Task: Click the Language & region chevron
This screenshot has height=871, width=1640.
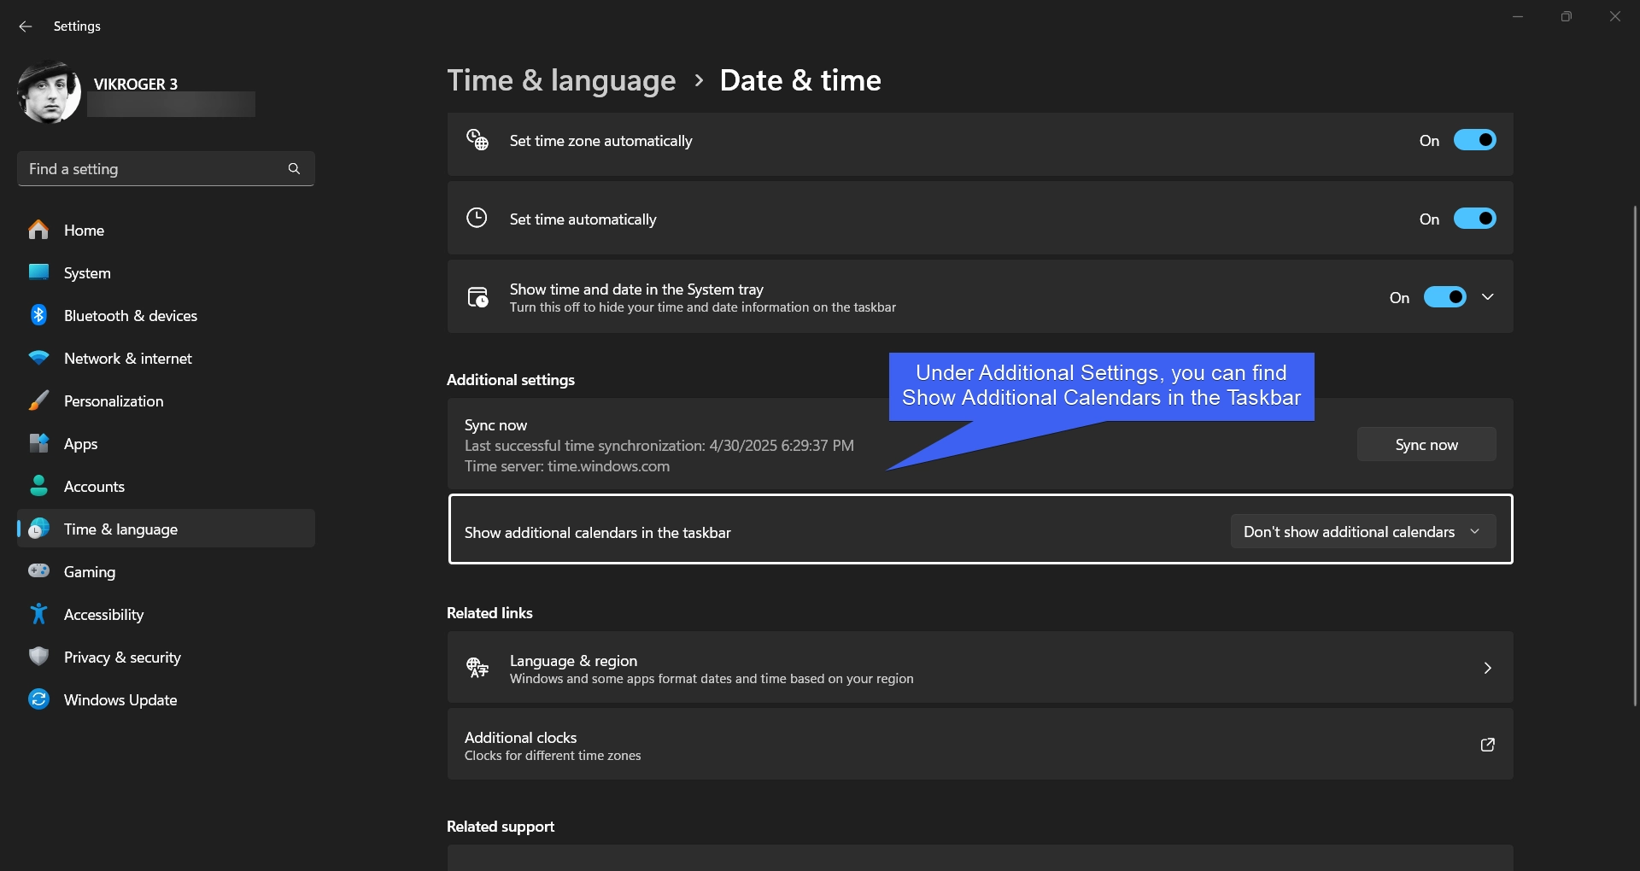Action: point(1487,668)
